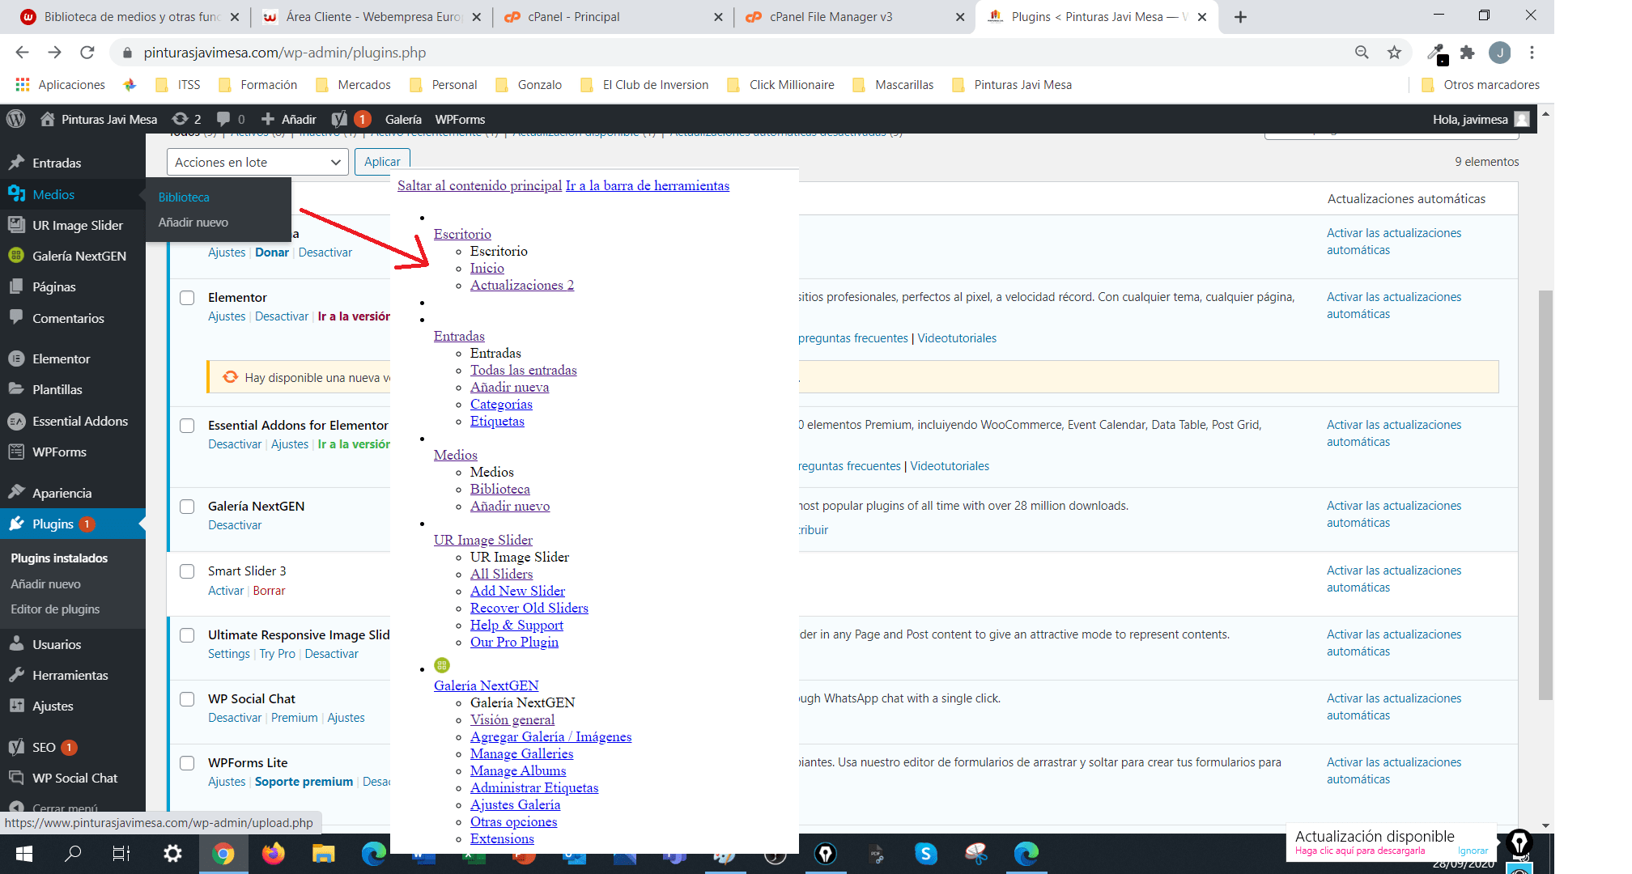The image size is (1632, 874).
Task: Click Borrar under Smart Slider 3
Action: 269,591
